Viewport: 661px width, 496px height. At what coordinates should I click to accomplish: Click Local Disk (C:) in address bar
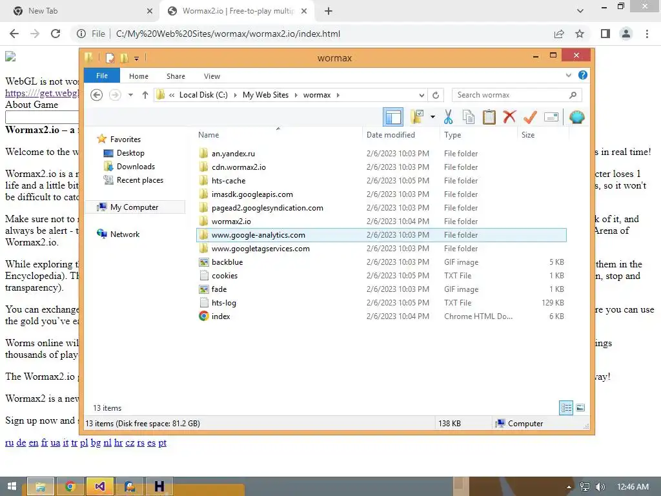pos(203,95)
